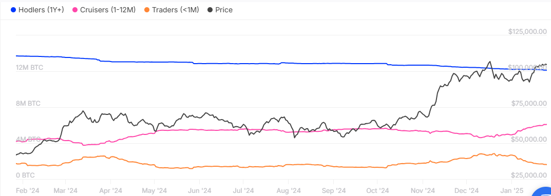Toggle the Hodlers (1Y+) legend series
The image size is (551, 196).
pos(37,10)
